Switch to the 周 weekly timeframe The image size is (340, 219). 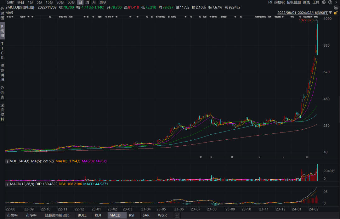coord(87,2)
